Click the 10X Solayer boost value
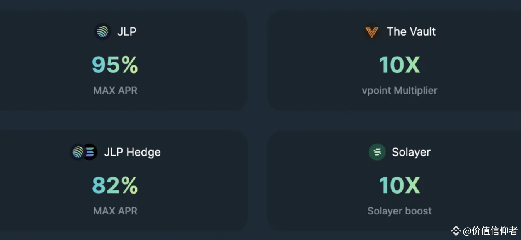The width and height of the screenshot is (521, 240). pyautogui.click(x=399, y=185)
